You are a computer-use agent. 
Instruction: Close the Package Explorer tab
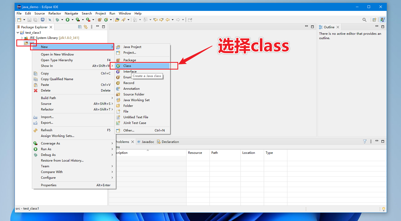[51, 27]
